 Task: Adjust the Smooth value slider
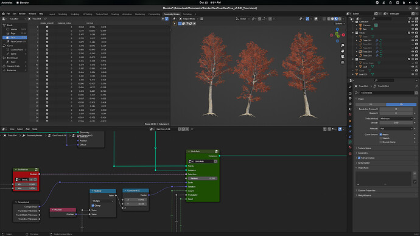tap(396, 122)
